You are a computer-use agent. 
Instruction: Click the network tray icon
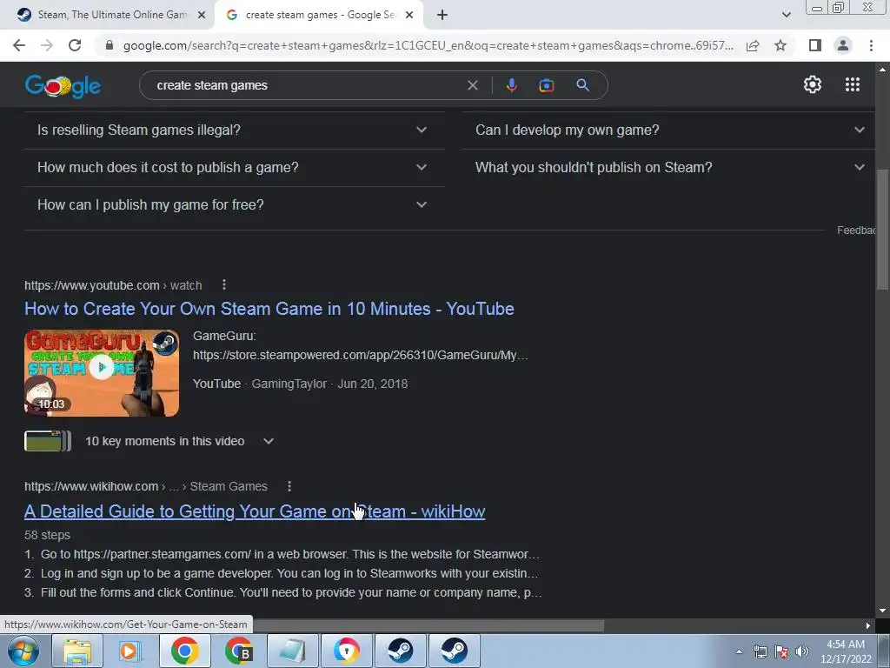[760, 651]
